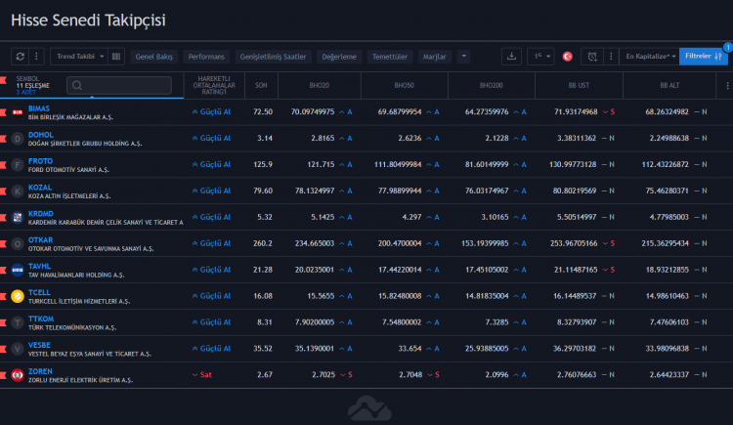Click 71.93174968 BB ÜST value for BIMAS

(576, 112)
